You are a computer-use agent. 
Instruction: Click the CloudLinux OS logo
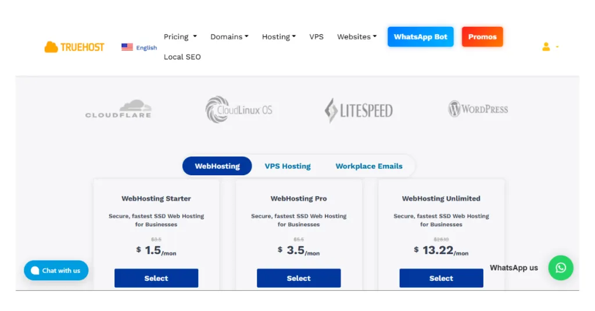coord(239,110)
